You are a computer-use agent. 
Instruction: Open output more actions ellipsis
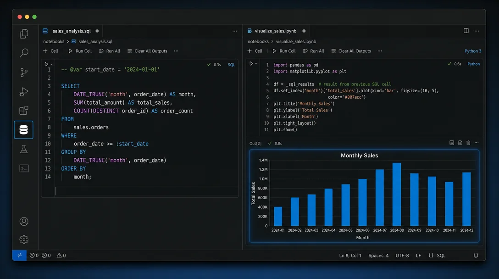coord(477,143)
